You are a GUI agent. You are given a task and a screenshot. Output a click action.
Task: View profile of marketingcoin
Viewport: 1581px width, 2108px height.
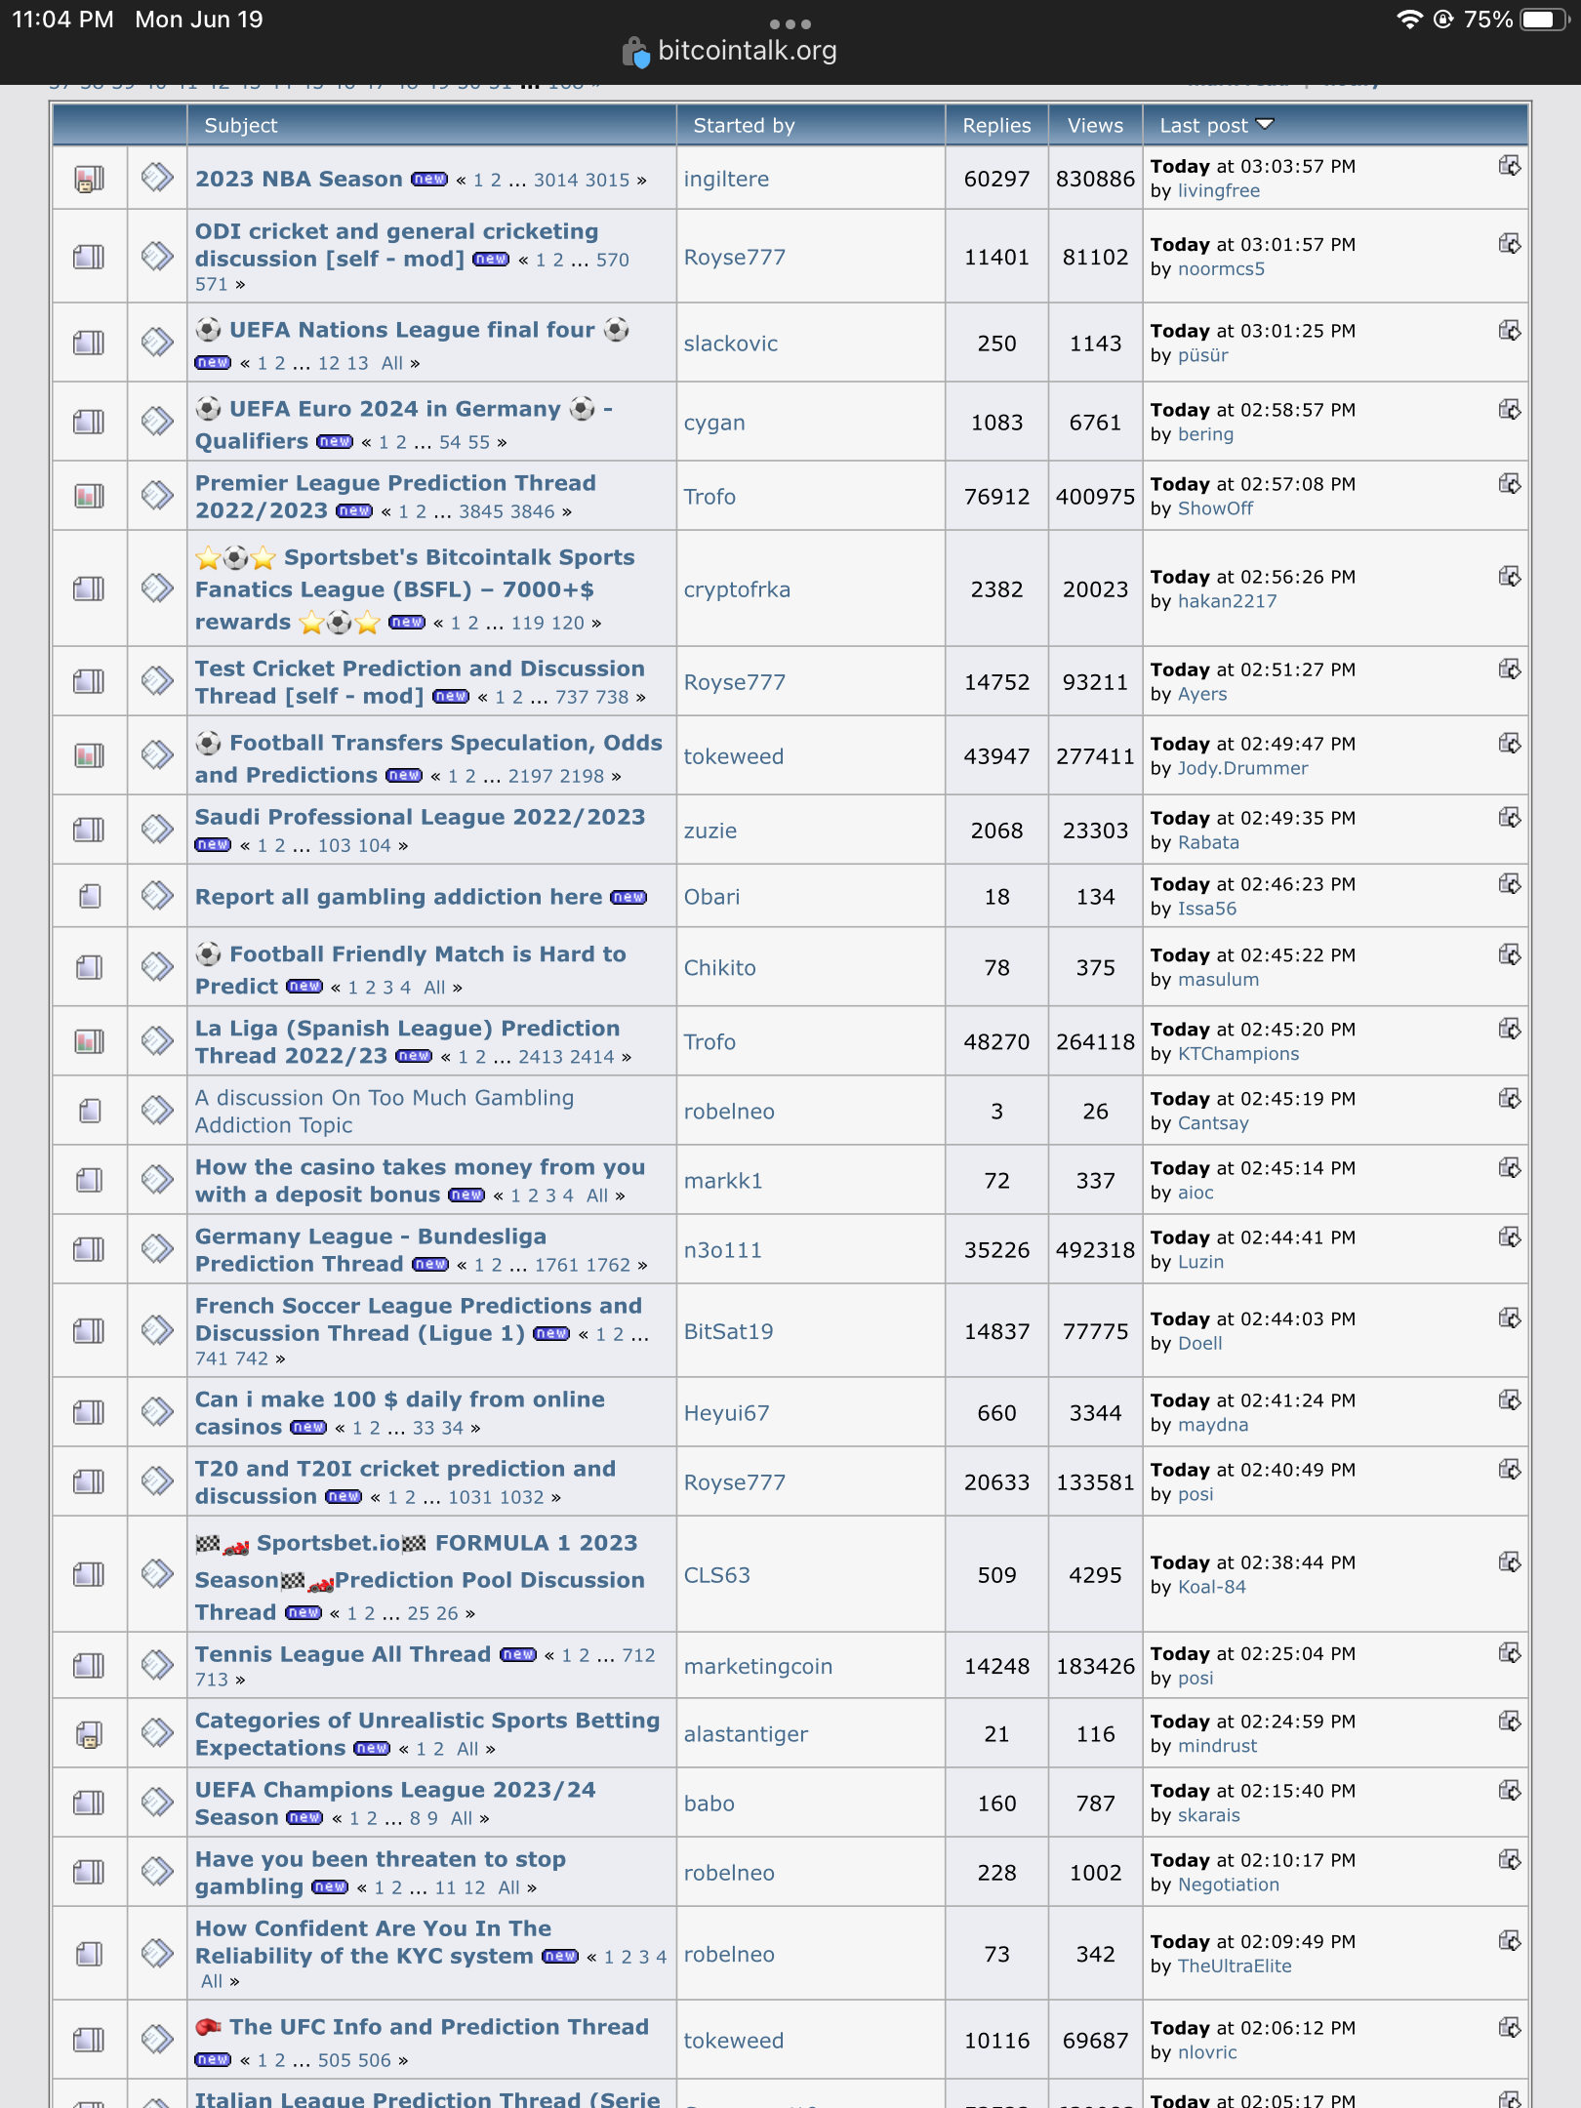coord(758,1667)
